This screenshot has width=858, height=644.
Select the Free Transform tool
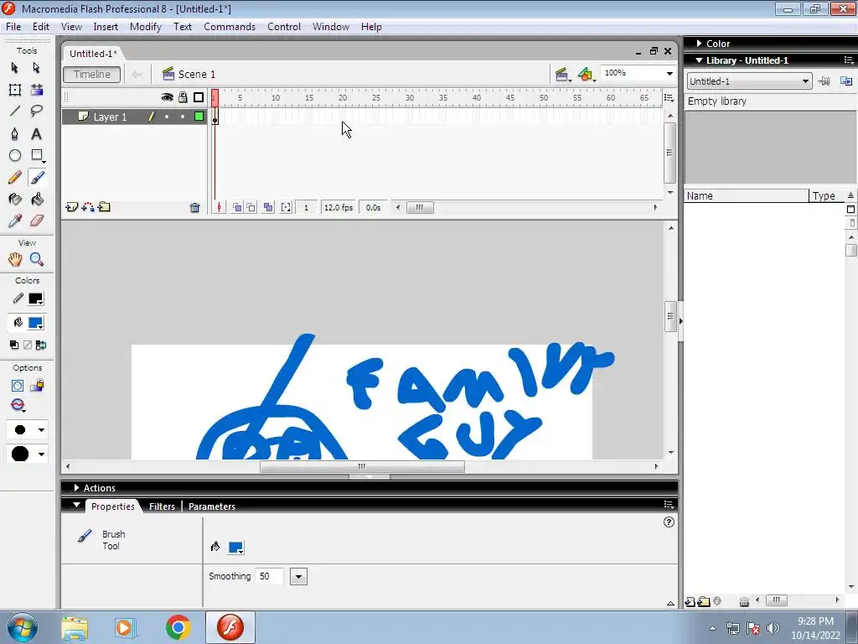(15, 90)
